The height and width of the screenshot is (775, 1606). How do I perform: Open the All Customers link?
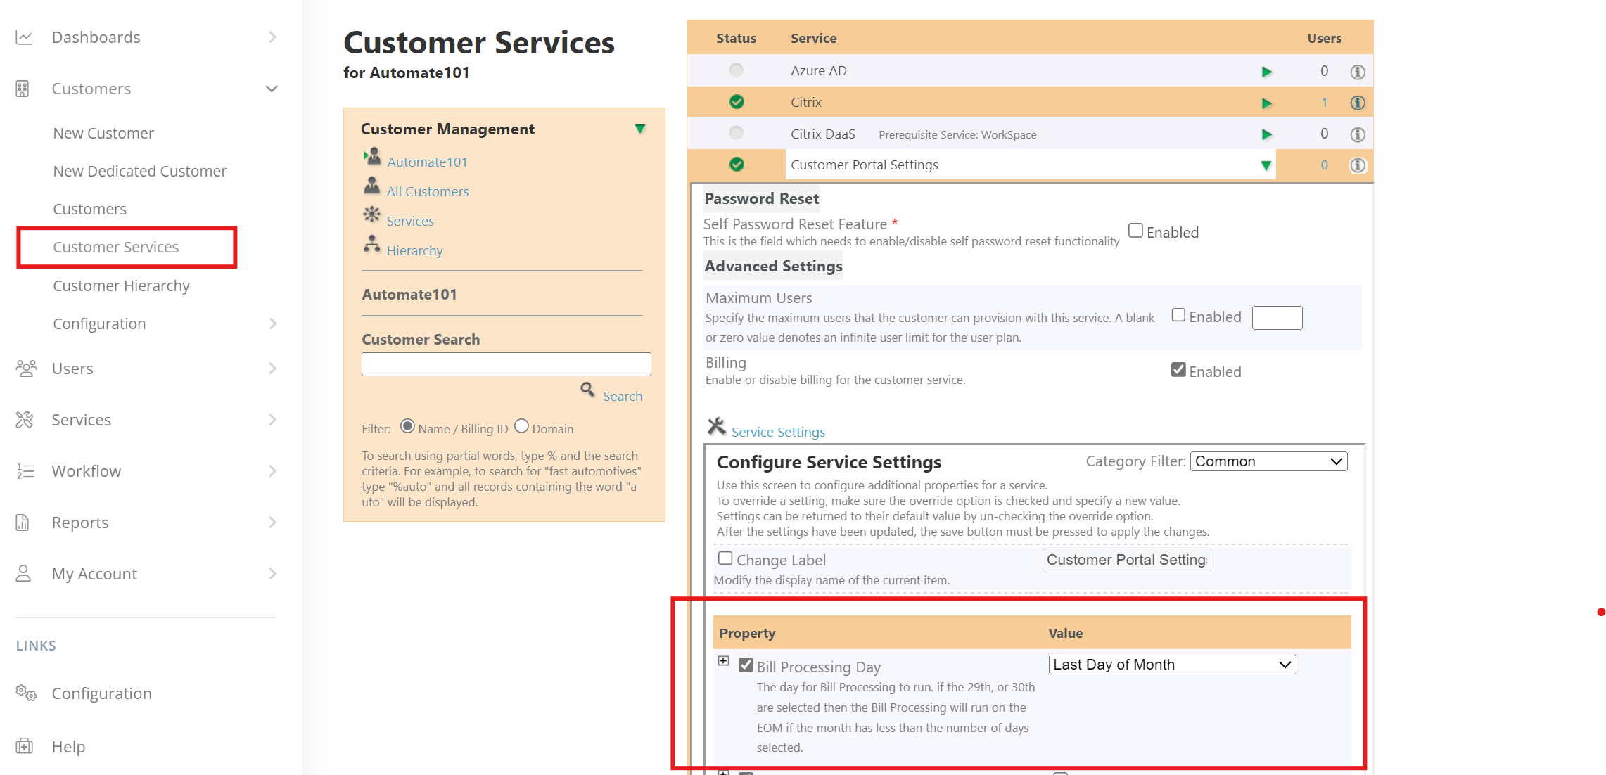point(427,191)
